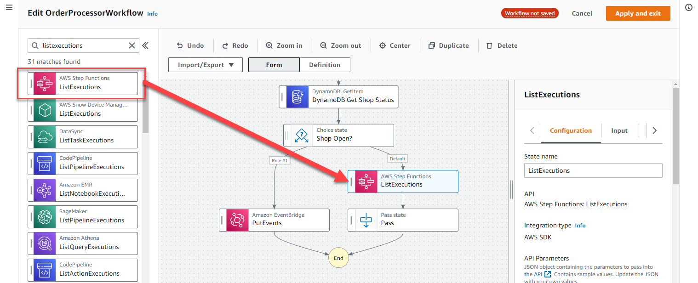Select CodePipeline ListActionExecutions icon
This screenshot has width=698, height=283.
pyautogui.click(x=44, y=270)
